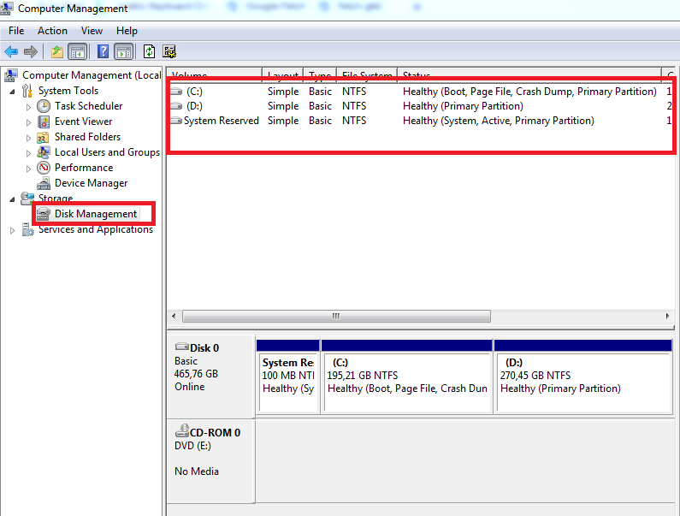
Task: Click the System Reserved volume icon
Action: [x=176, y=121]
